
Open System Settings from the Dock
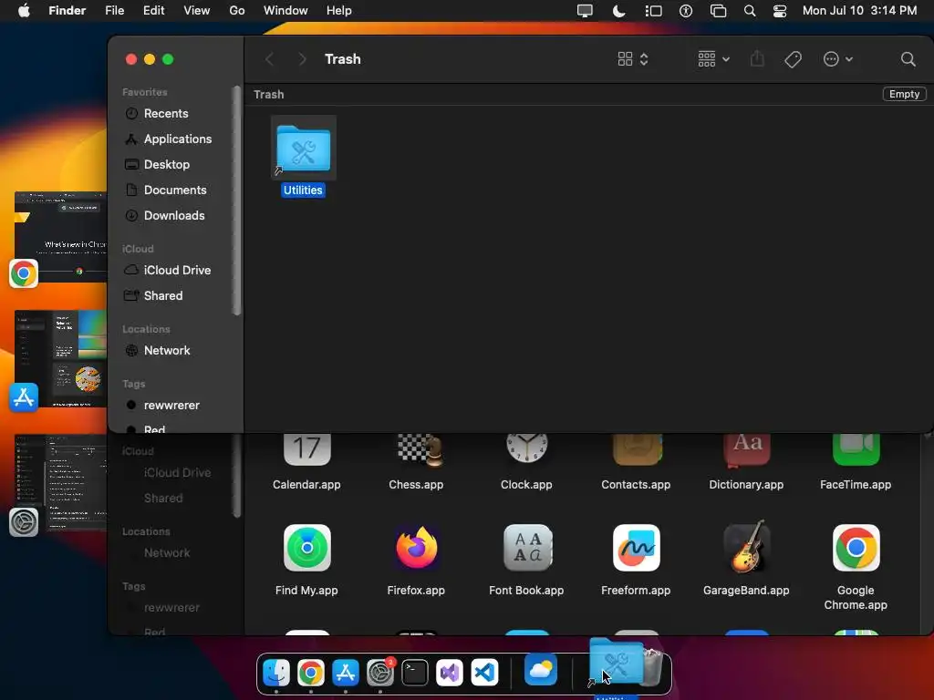pyautogui.click(x=380, y=673)
